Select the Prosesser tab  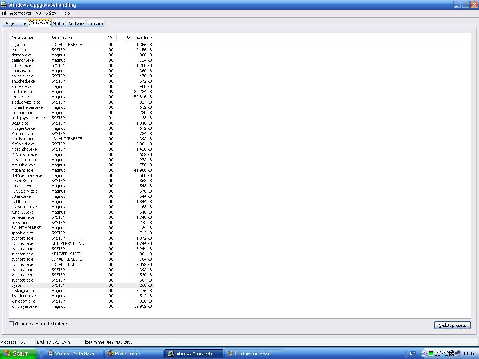(x=39, y=23)
